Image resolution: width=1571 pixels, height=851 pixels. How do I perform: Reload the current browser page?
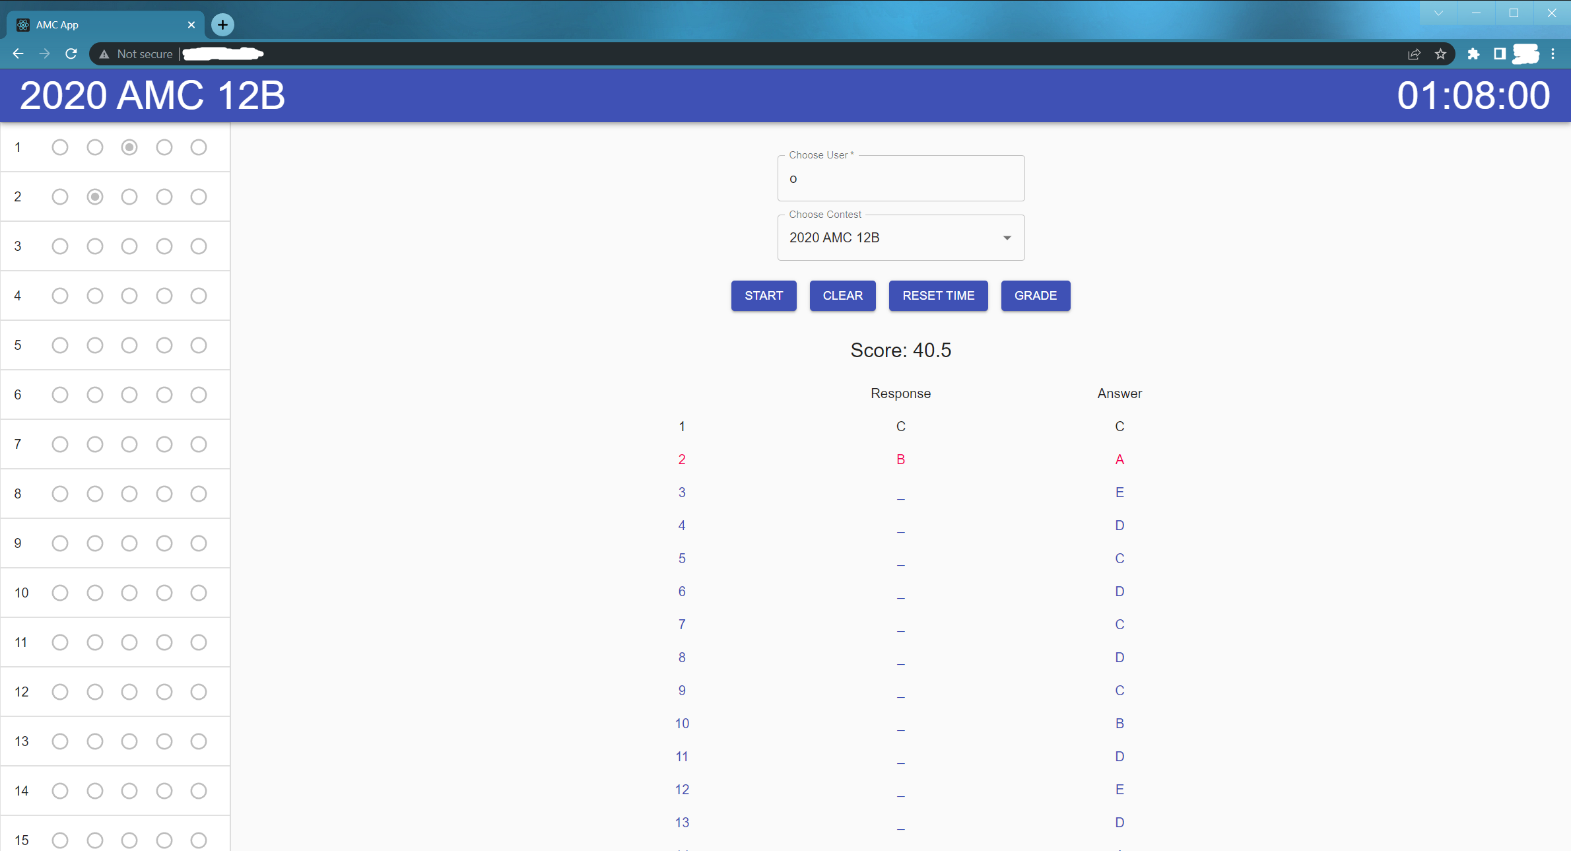click(71, 54)
